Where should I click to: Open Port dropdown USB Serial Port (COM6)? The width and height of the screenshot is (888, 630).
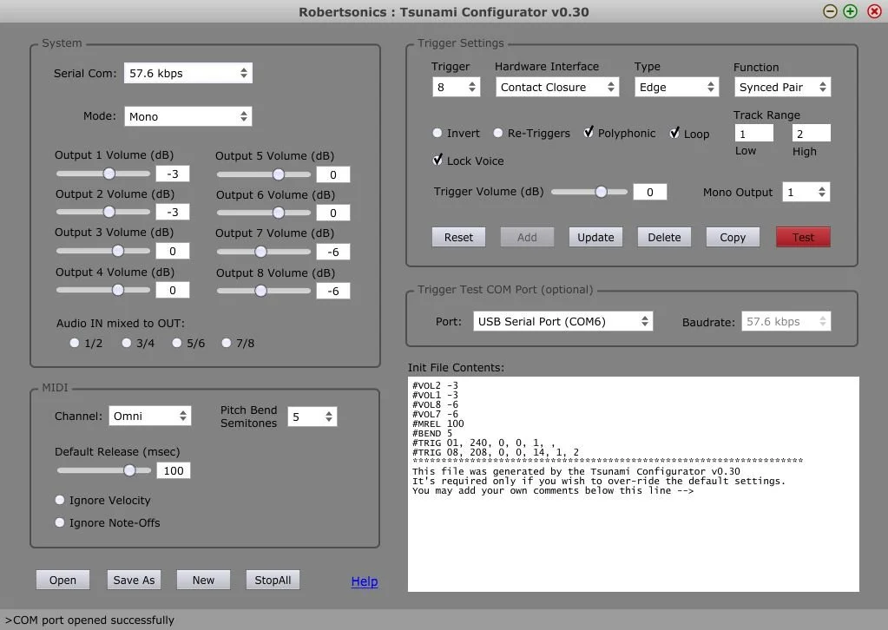563,322
